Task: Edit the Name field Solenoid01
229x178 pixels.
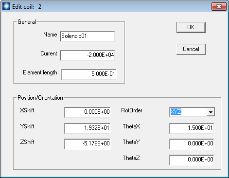Action: click(x=88, y=36)
